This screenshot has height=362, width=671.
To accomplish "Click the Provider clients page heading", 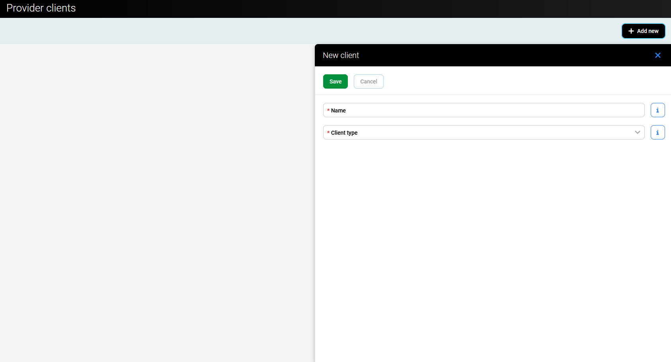I will [41, 8].
